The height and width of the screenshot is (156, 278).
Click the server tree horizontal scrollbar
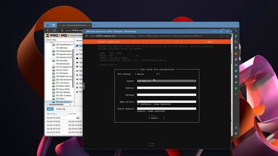56,104
